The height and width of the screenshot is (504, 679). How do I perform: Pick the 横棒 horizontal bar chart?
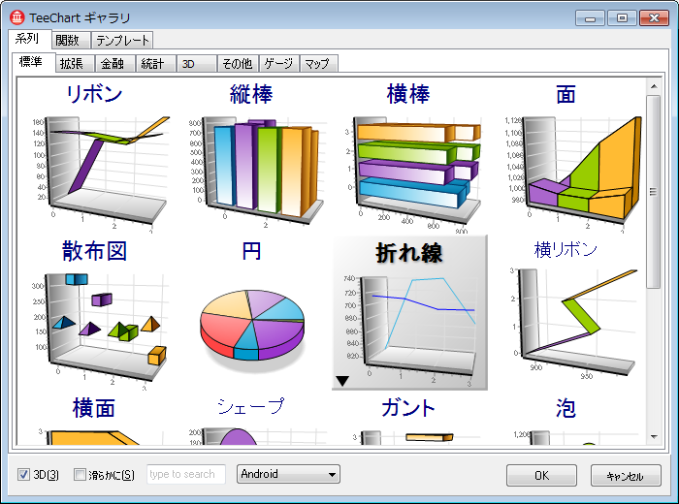click(408, 156)
